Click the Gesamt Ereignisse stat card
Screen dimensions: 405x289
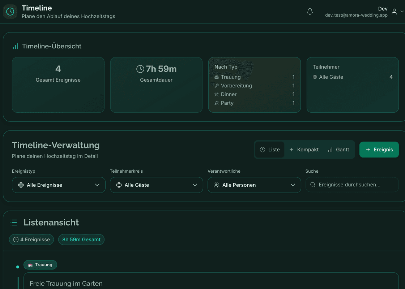tap(58, 85)
